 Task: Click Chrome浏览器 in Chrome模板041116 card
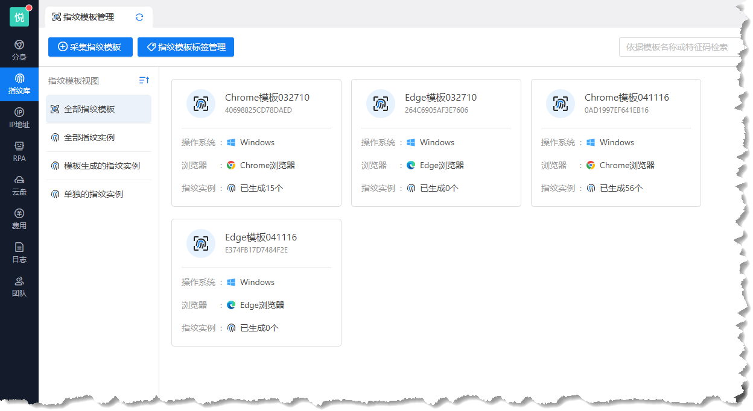(x=627, y=165)
